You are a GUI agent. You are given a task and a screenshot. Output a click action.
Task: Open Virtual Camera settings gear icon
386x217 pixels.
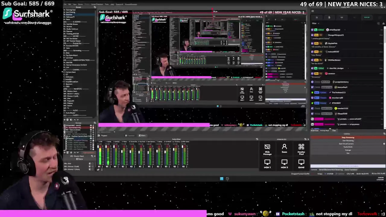(384, 144)
